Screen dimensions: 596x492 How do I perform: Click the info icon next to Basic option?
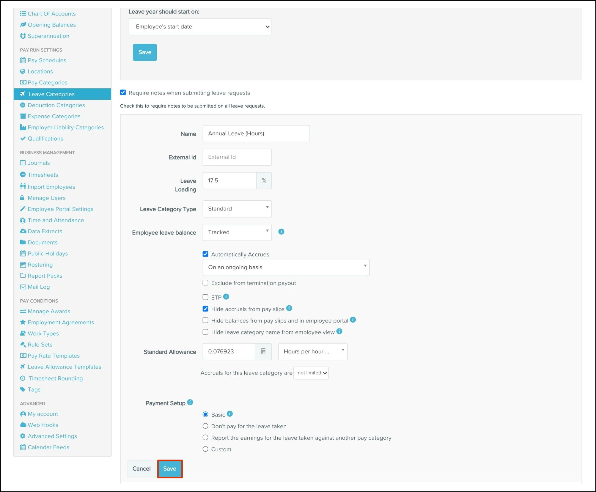(230, 414)
